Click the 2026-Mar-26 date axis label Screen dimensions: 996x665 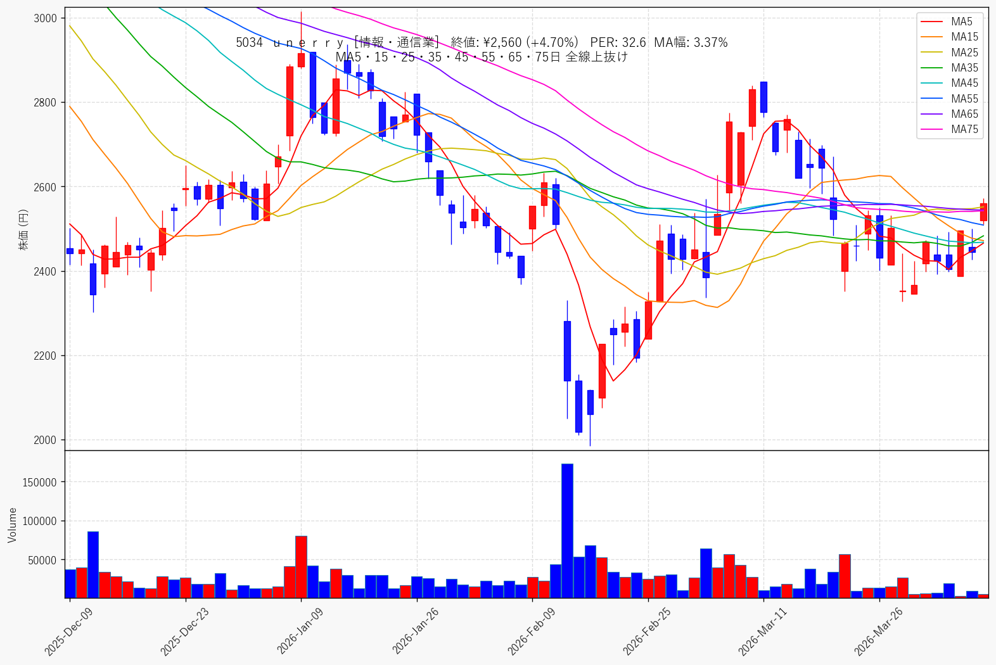(x=878, y=631)
